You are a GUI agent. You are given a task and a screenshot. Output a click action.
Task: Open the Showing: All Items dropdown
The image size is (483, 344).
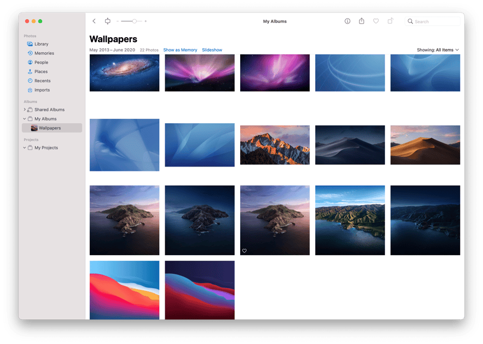(x=438, y=50)
